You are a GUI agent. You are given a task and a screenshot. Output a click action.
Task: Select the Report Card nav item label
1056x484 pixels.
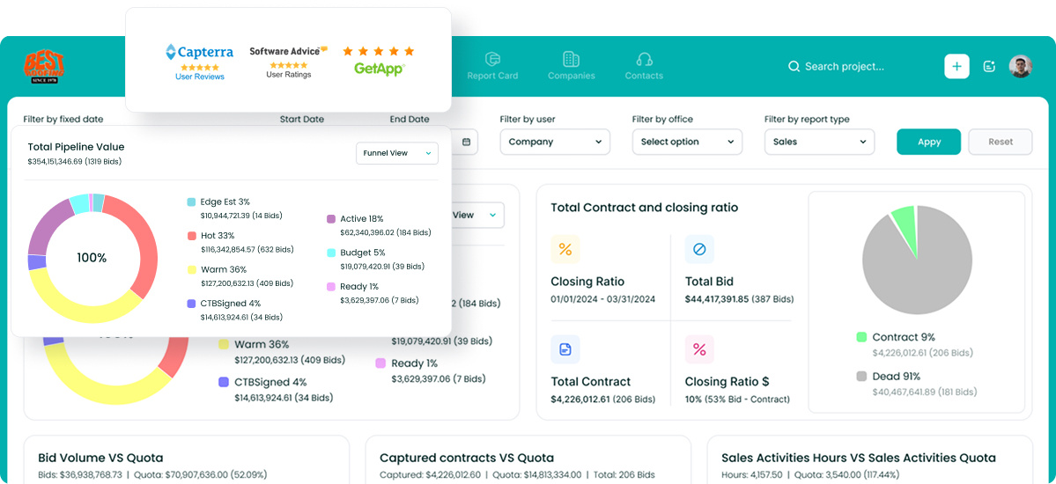493,76
